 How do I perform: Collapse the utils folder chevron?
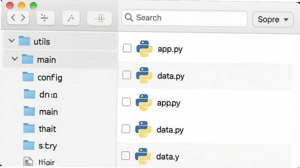pyautogui.click(x=12, y=41)
